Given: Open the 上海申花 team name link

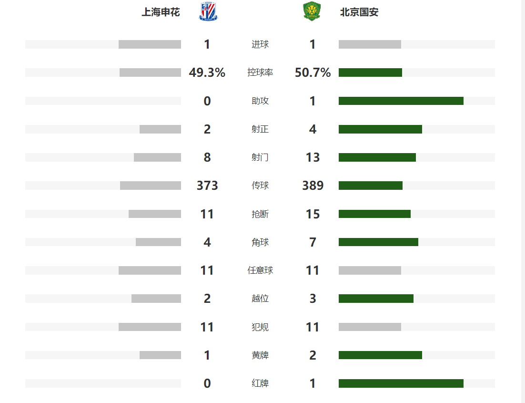Looking at the screenshot, I should pyautogui.click(x=161, y=12).
